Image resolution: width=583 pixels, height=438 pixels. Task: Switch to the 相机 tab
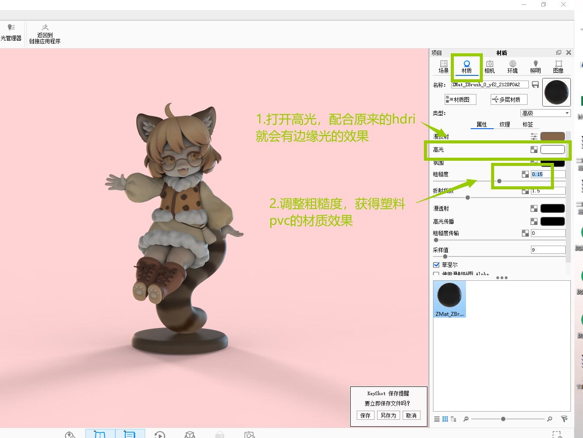[x=489, y=67]
